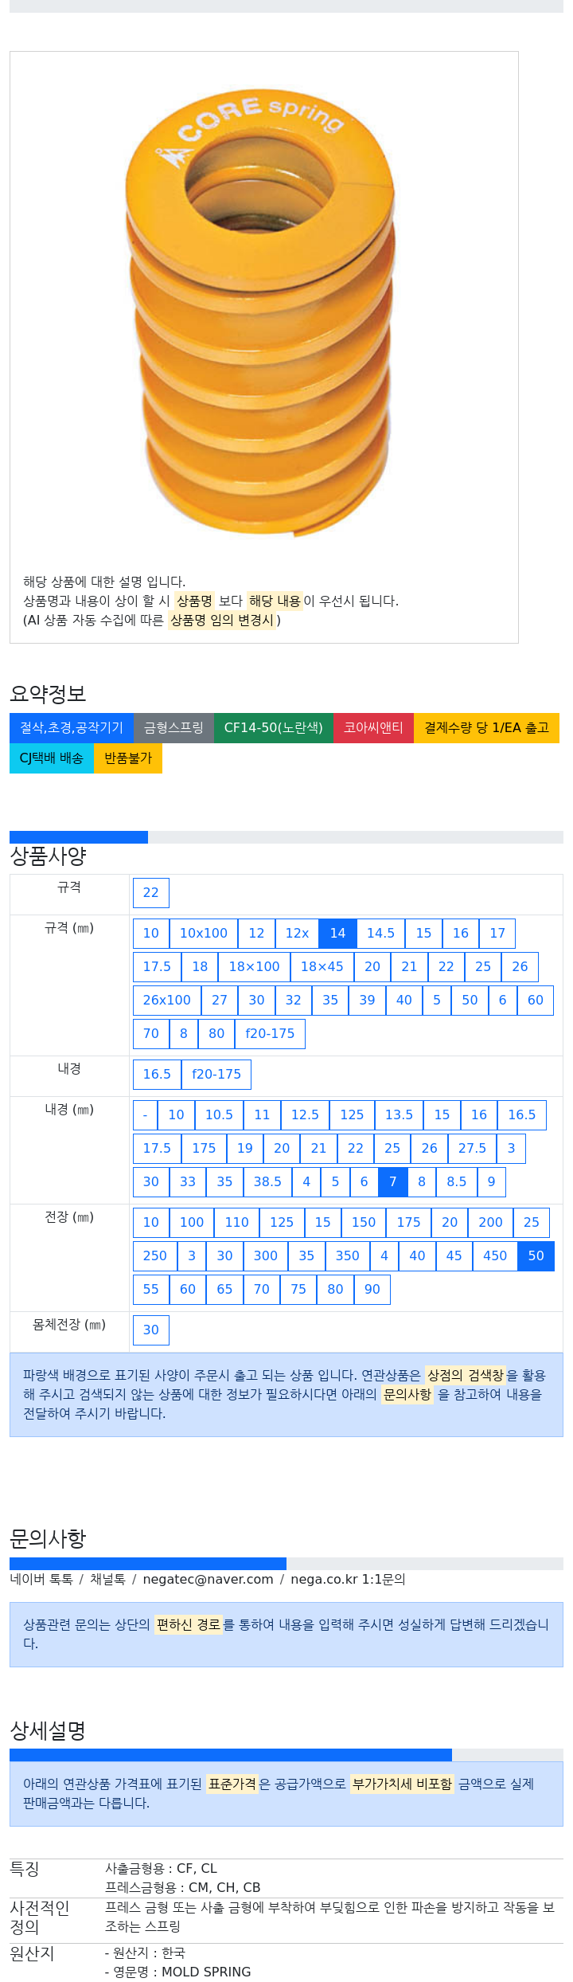This screenshot has height=1982, width=573.
Task: Open the 금형스프링 gray tag
Action: click(x=173, y=728)
